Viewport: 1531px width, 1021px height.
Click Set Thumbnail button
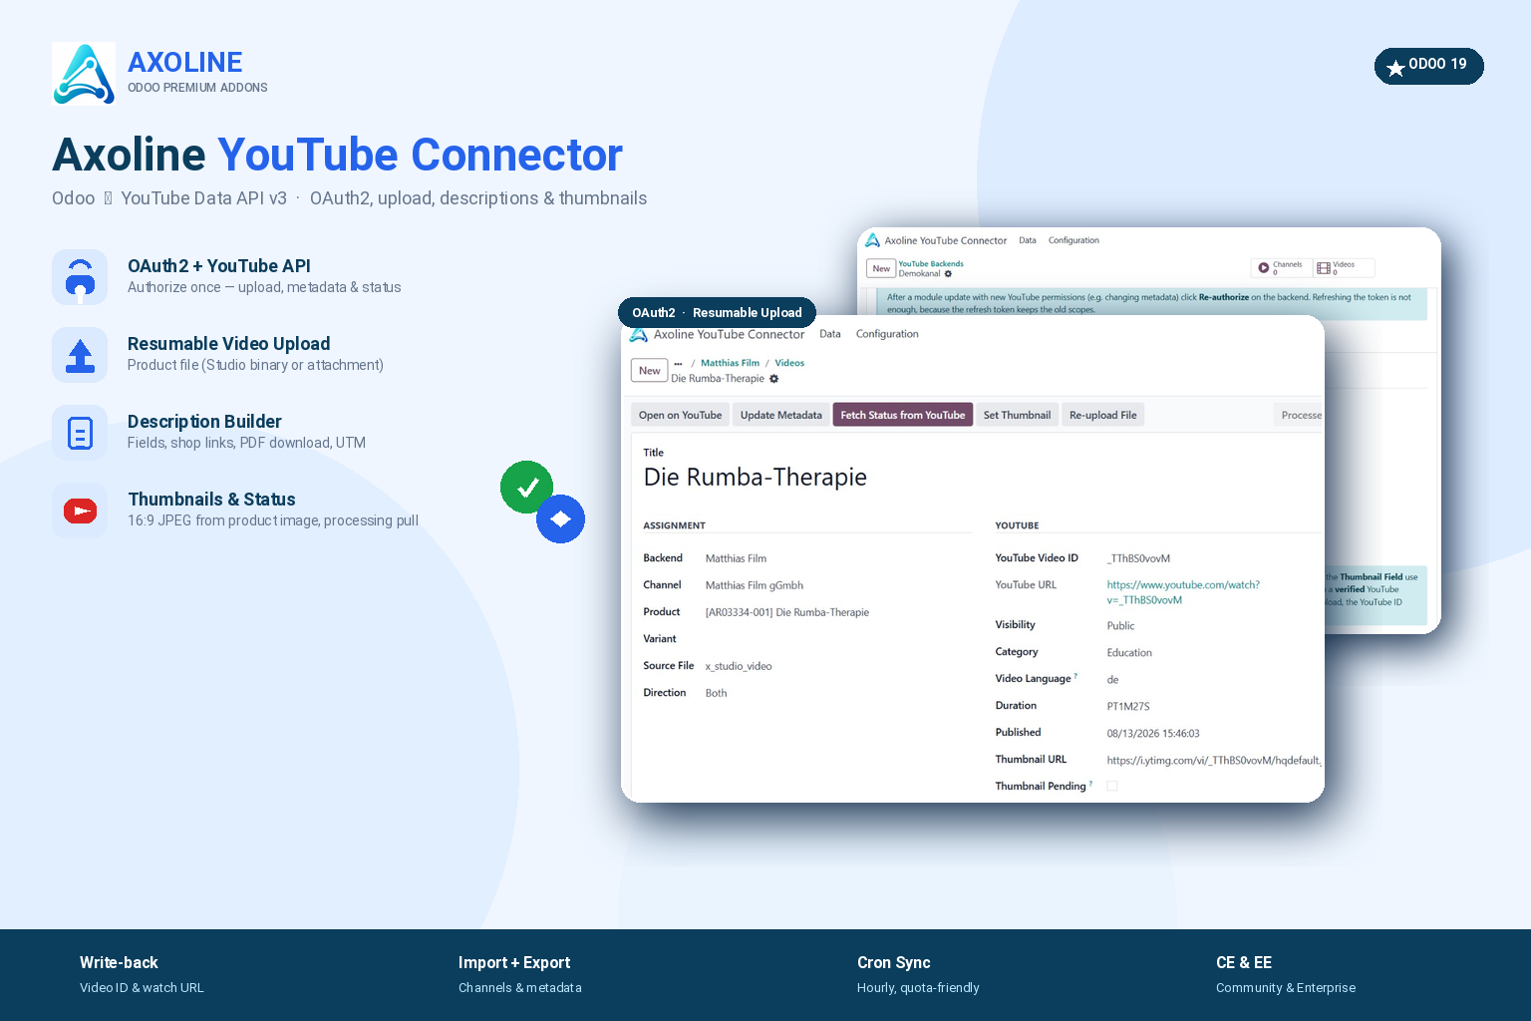click(x=1017, y=415)
